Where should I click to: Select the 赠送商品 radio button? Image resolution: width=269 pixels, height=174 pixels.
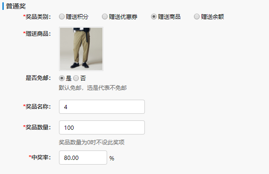[154, 16]
